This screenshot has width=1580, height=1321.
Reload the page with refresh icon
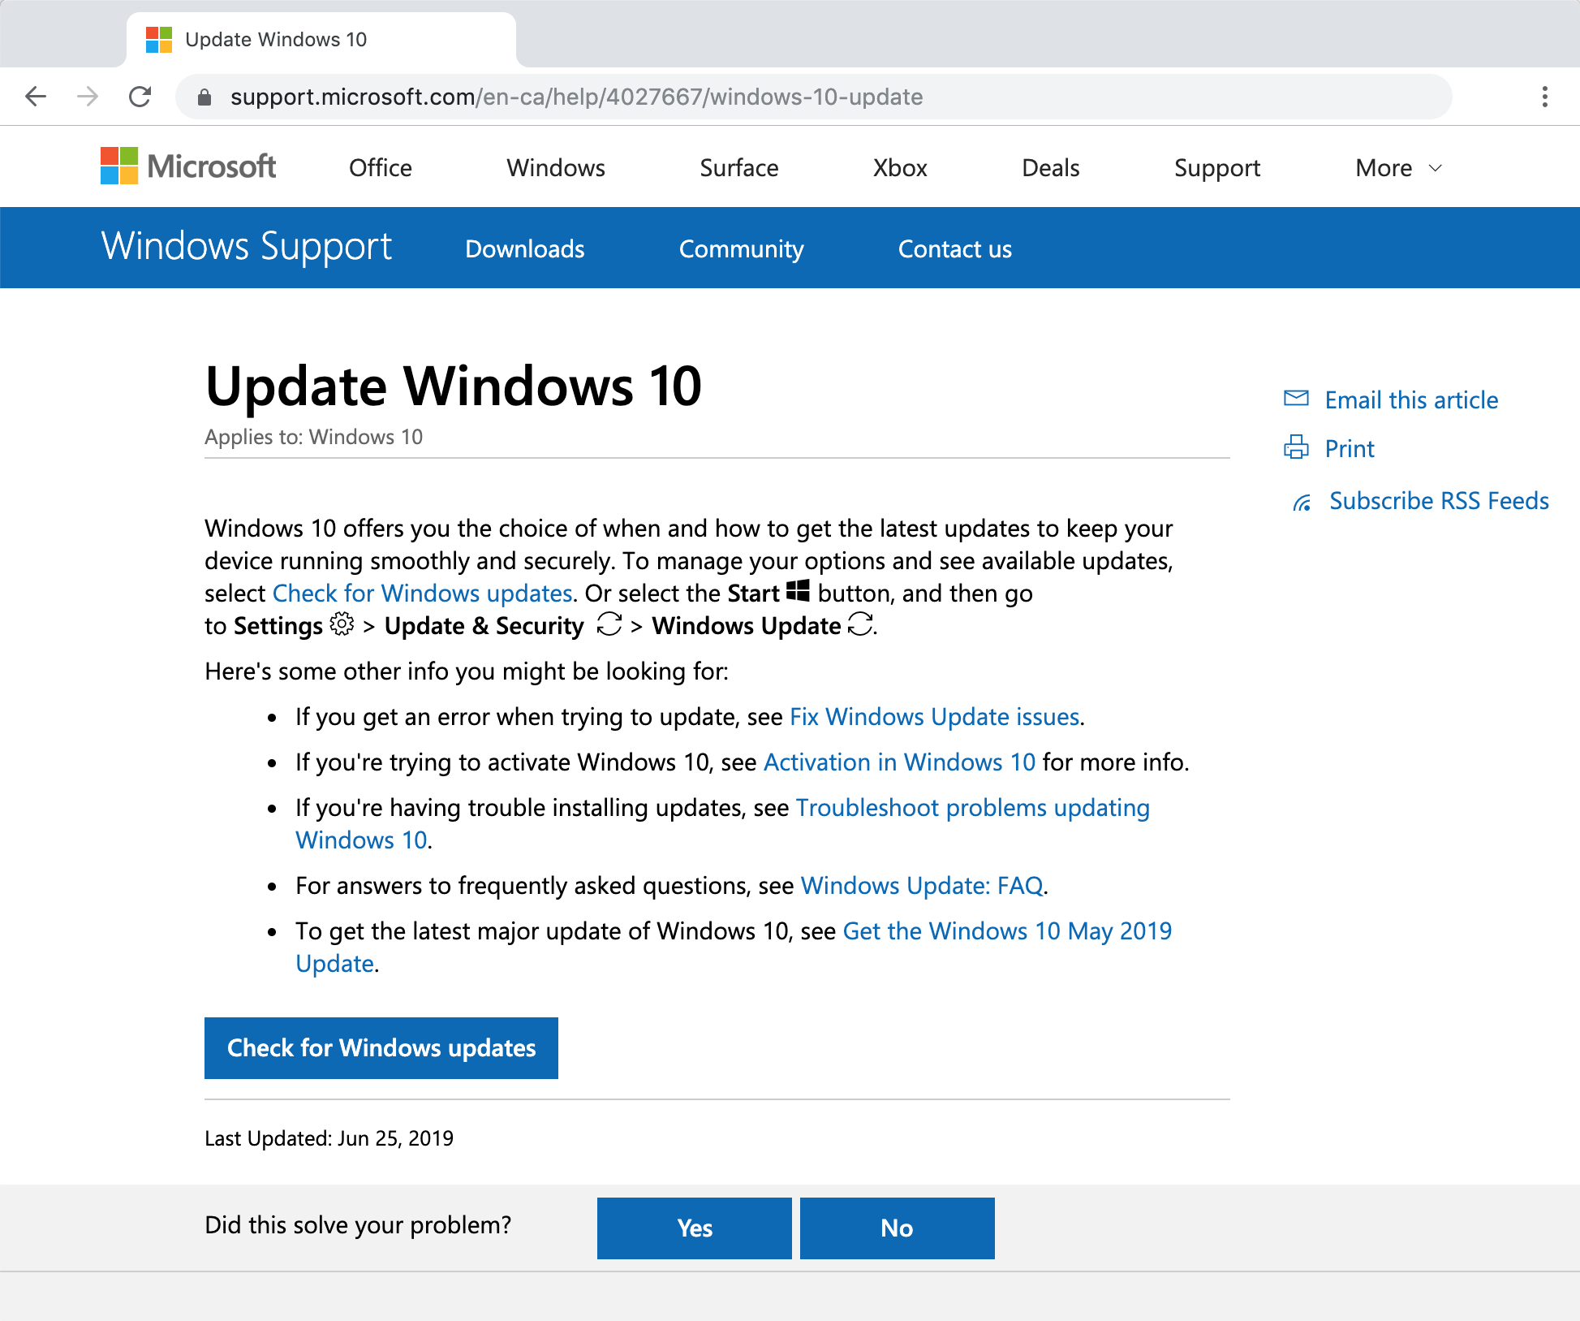pos(140,97)
